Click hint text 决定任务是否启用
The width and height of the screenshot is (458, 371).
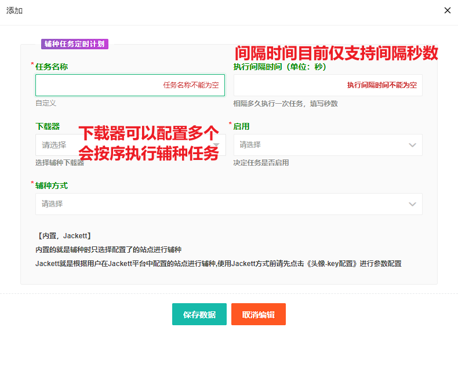click(x=261, y=163)
